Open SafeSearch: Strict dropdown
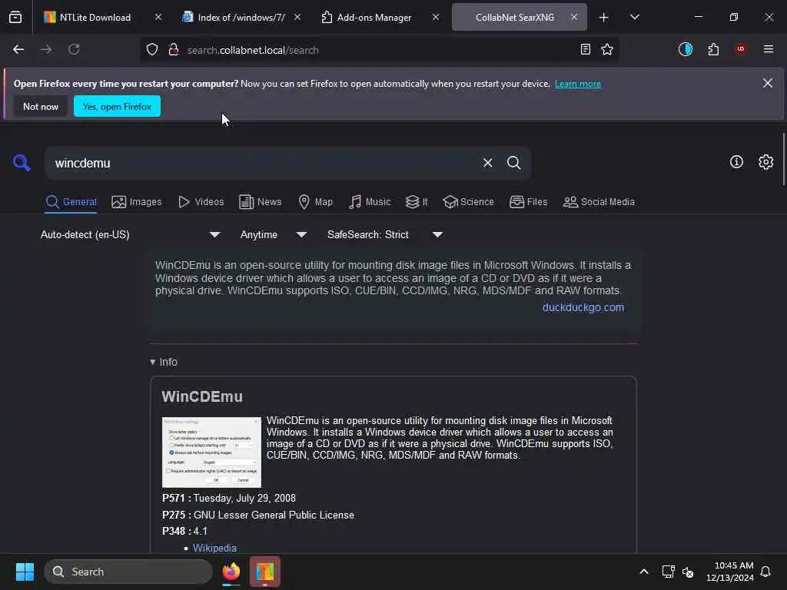The height and width of the screenshot is (590, 787). pyautogui.click(x=385, y=234)
